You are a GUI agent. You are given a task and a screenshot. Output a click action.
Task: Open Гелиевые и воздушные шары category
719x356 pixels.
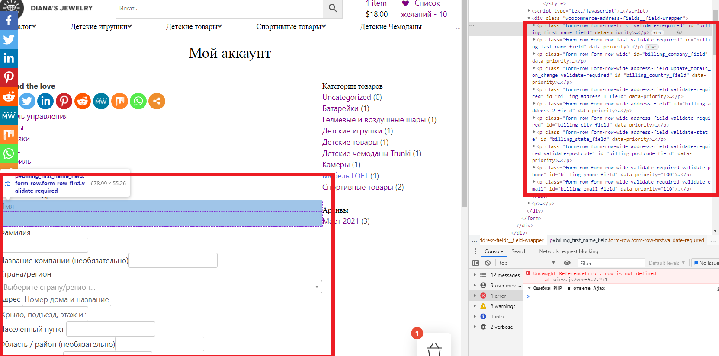[374, 120]
